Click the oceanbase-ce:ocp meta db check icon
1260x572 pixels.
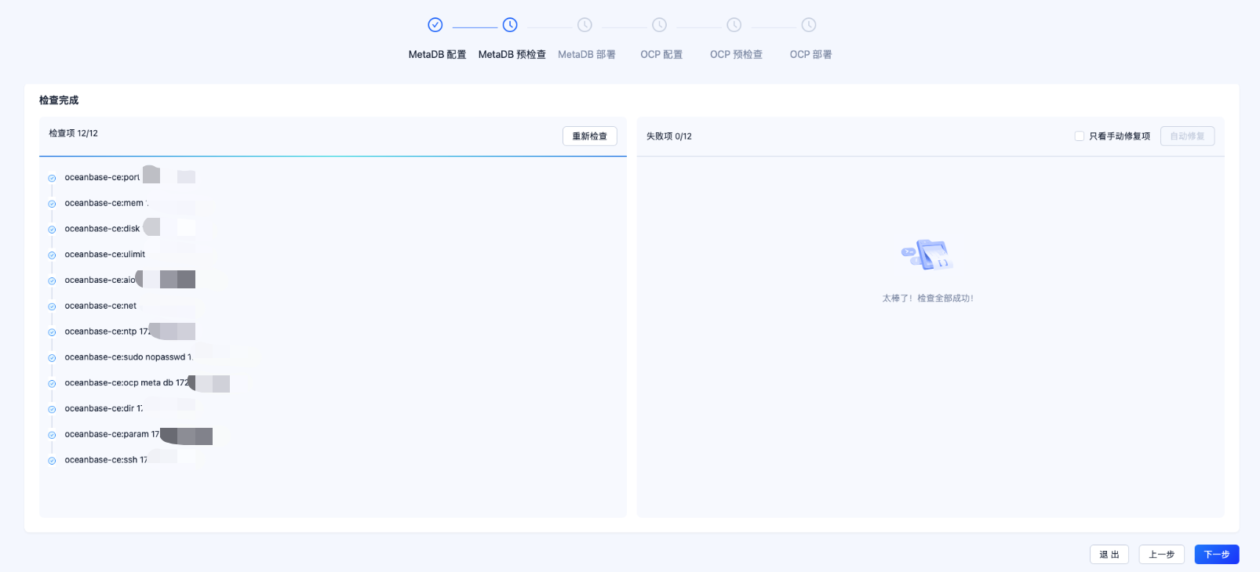52,384
